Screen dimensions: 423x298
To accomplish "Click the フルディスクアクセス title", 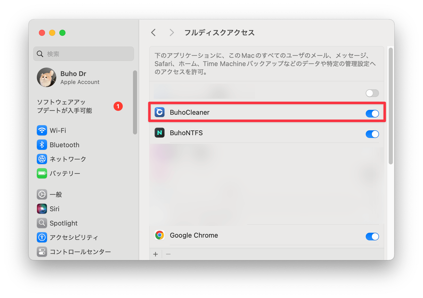I will [219, 33].
